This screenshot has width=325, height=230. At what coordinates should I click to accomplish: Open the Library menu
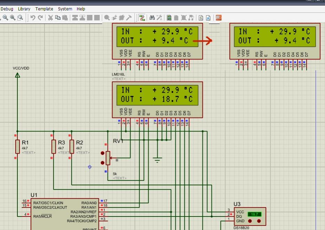click(x=24, y=9)
